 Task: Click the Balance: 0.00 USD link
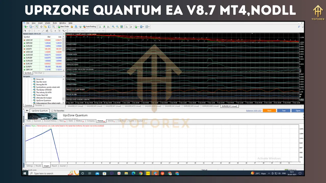tap(254, 111)
